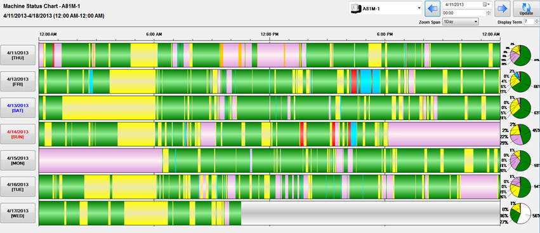540x233 pixels.
Task: Select the 4/14/2013 [SUN] row button
Action: pyautogui.click(x=18, y=134)
